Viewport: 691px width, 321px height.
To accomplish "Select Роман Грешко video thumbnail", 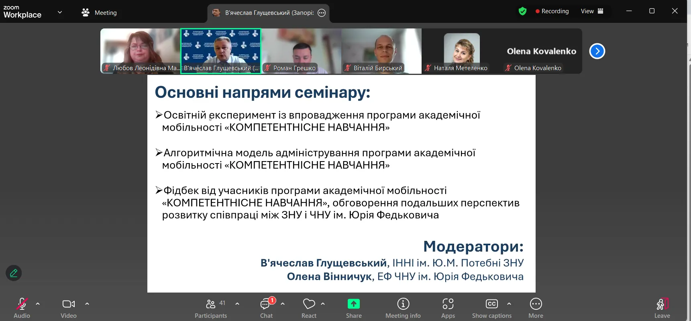I will (301, 51).
